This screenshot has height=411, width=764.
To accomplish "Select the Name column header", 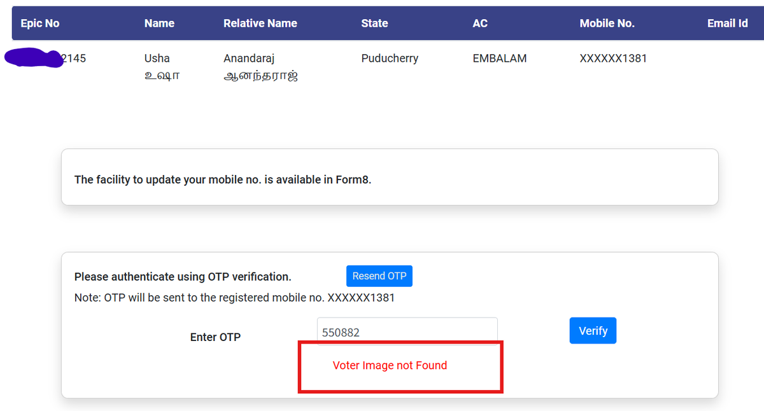I will coord(159,24).
